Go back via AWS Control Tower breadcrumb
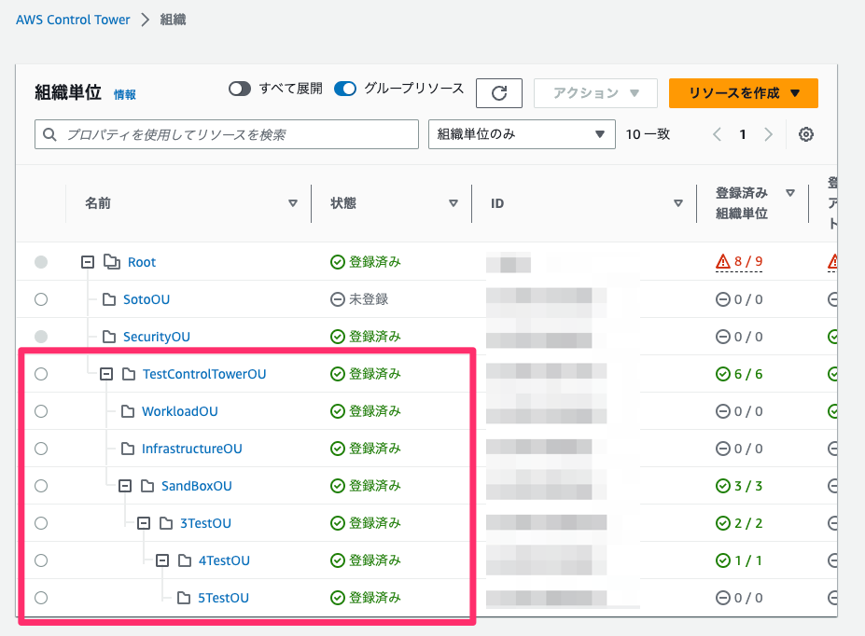 (73, 19)
